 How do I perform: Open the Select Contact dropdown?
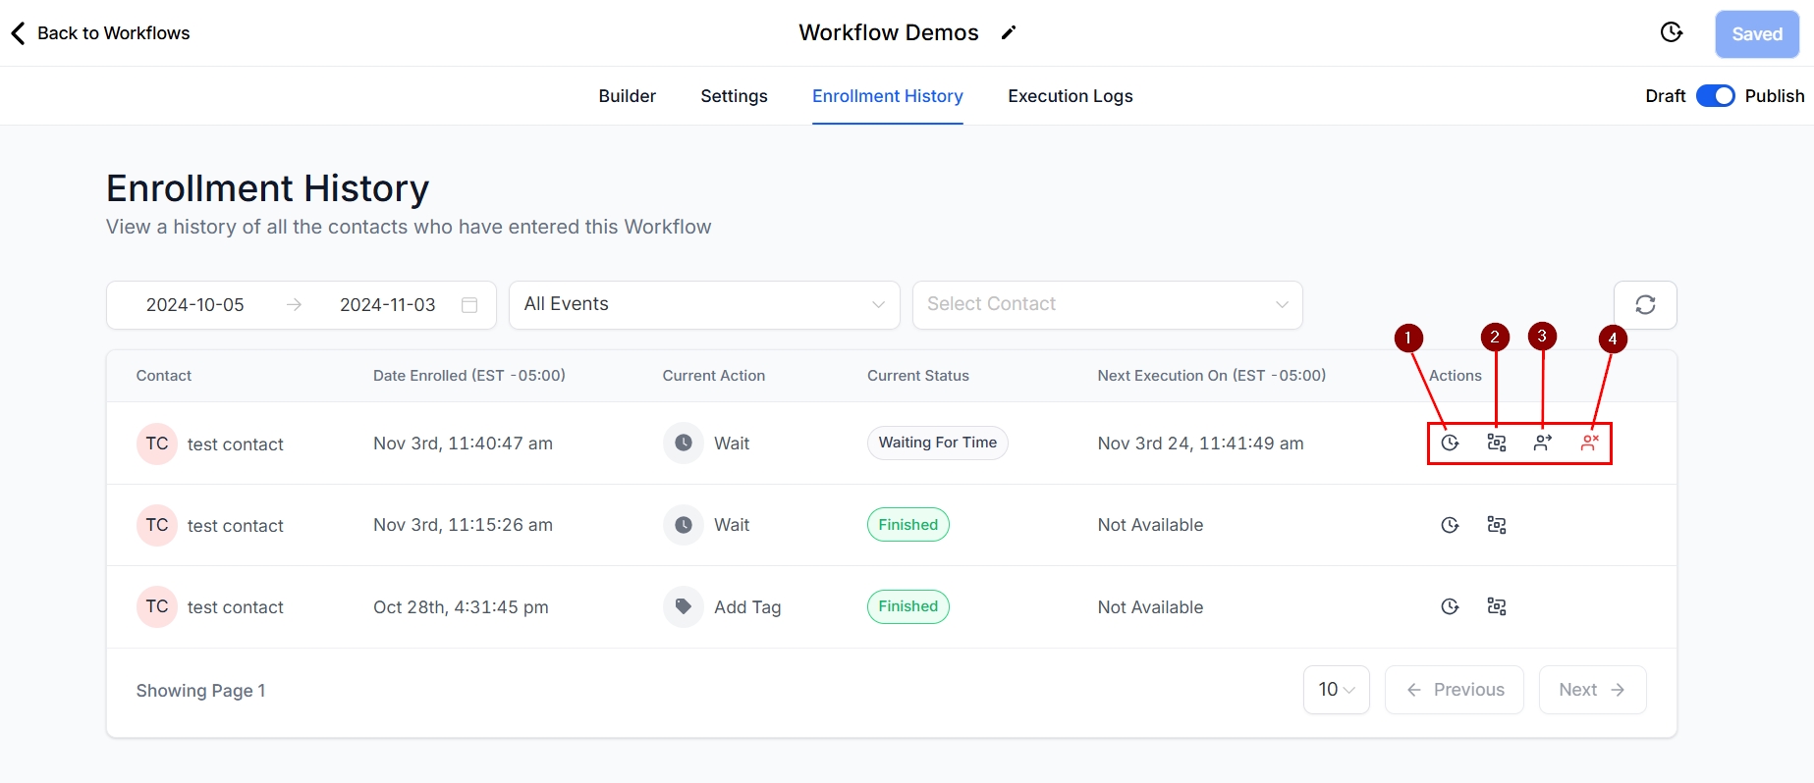tap(1107, 305)
